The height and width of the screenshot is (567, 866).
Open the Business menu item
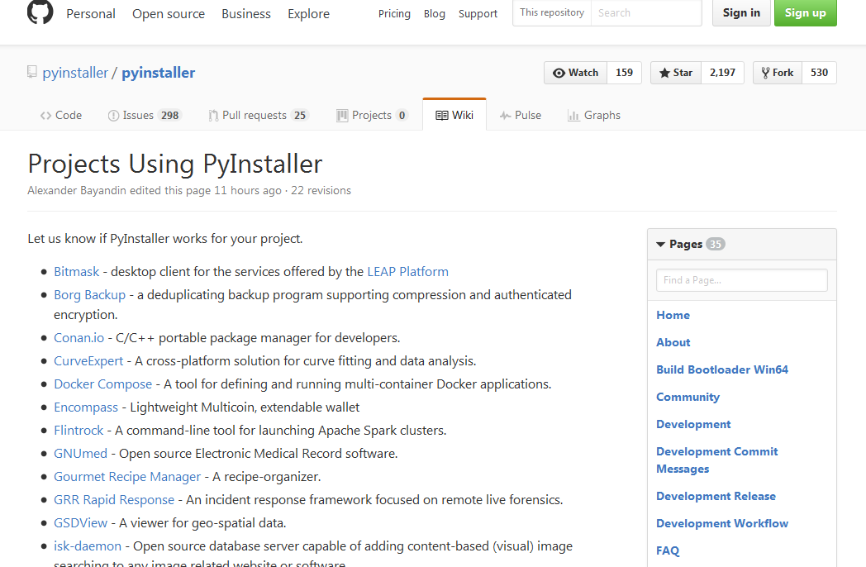point(246,14)
